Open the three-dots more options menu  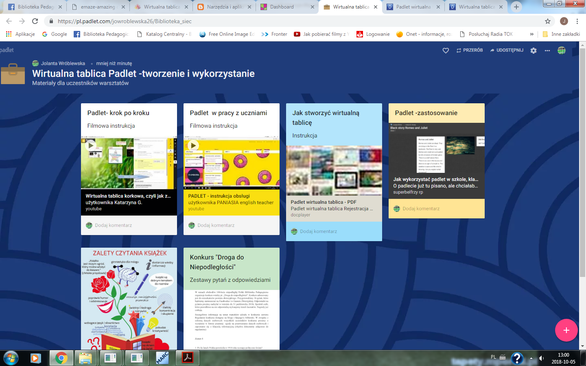pos(547,50)
